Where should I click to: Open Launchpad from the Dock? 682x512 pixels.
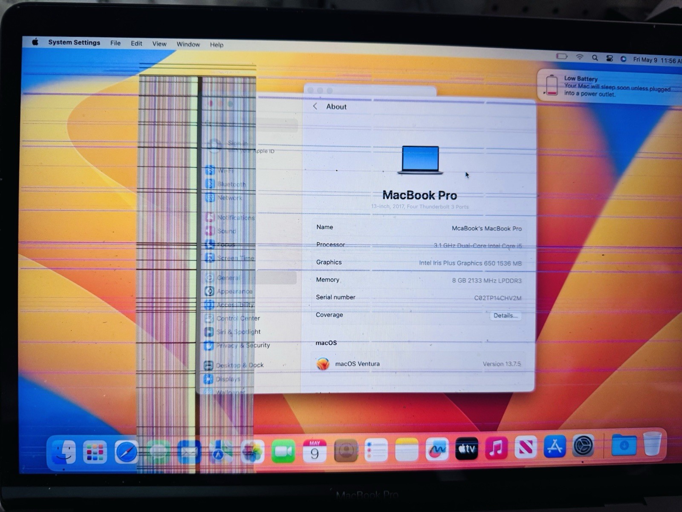[x=95, y=452]
